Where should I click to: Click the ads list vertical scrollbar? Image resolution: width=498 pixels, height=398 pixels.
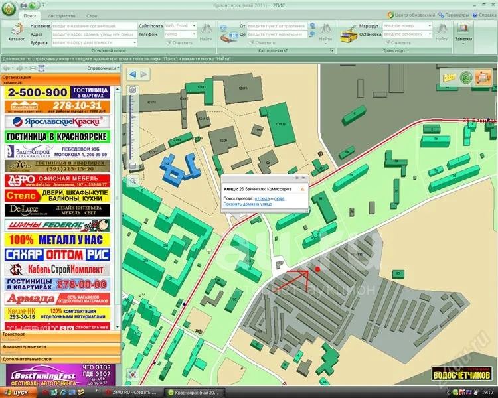click(117, 208)
